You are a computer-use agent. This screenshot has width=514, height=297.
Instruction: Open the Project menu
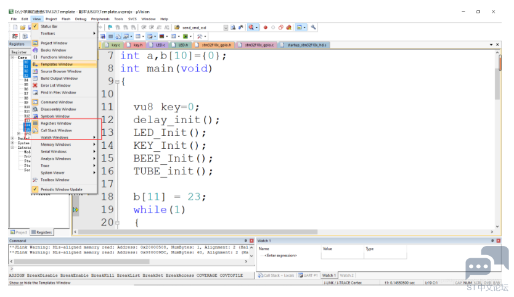(x=51, y=19)
